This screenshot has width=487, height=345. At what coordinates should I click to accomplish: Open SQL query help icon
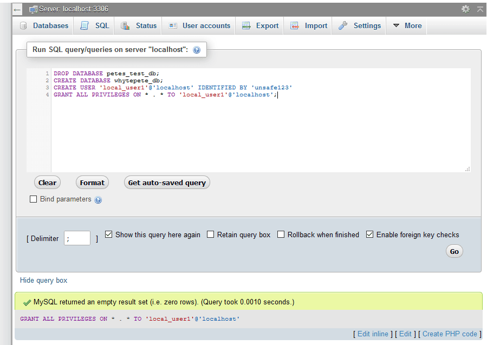(x=197, y=50)
